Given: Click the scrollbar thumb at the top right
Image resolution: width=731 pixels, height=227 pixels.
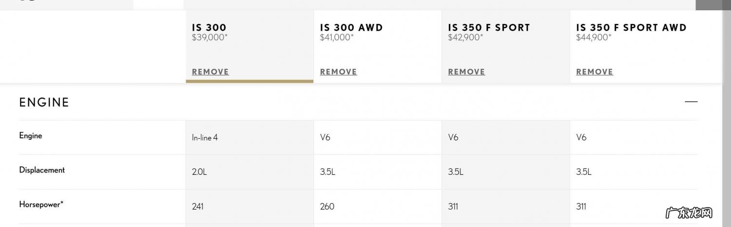Looking at the screenshot, I should tap(712, 5).
